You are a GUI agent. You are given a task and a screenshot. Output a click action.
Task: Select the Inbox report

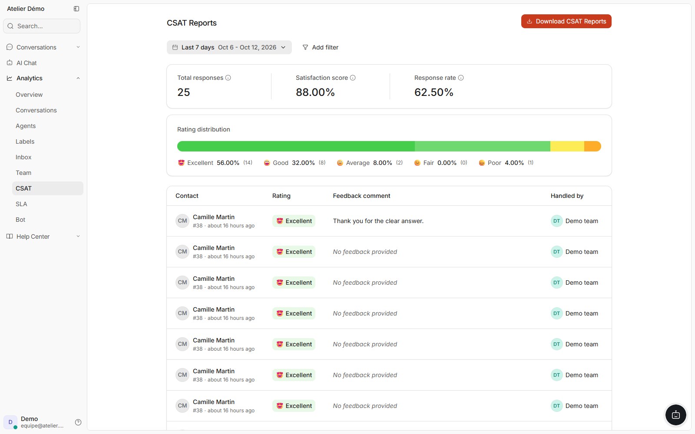tap(47, 157)
